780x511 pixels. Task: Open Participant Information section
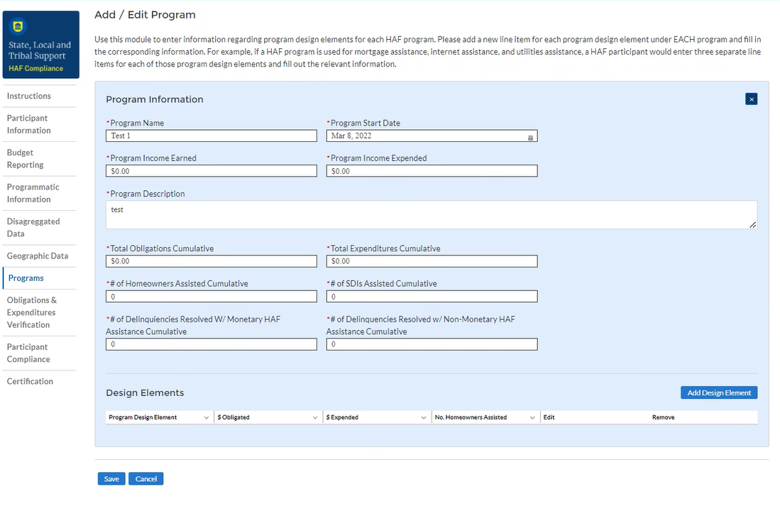pyautogui.click(x=28, y=124)
